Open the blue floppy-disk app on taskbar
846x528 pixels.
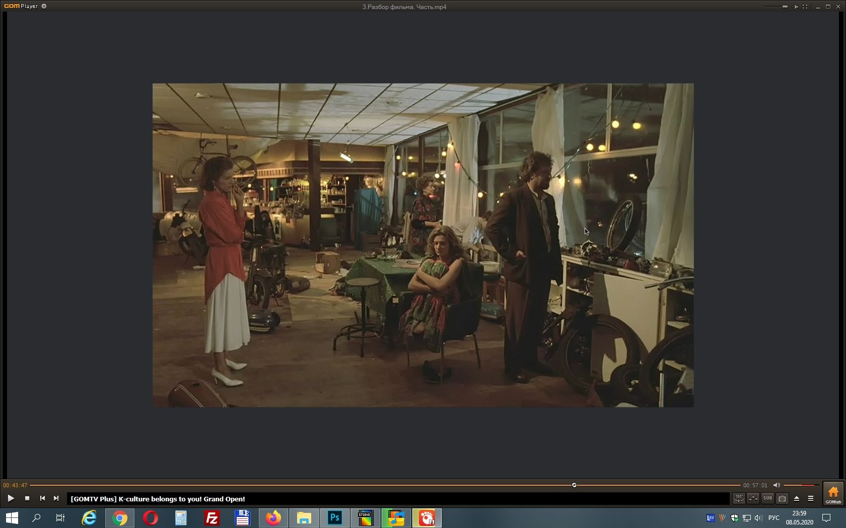(242, 518)
